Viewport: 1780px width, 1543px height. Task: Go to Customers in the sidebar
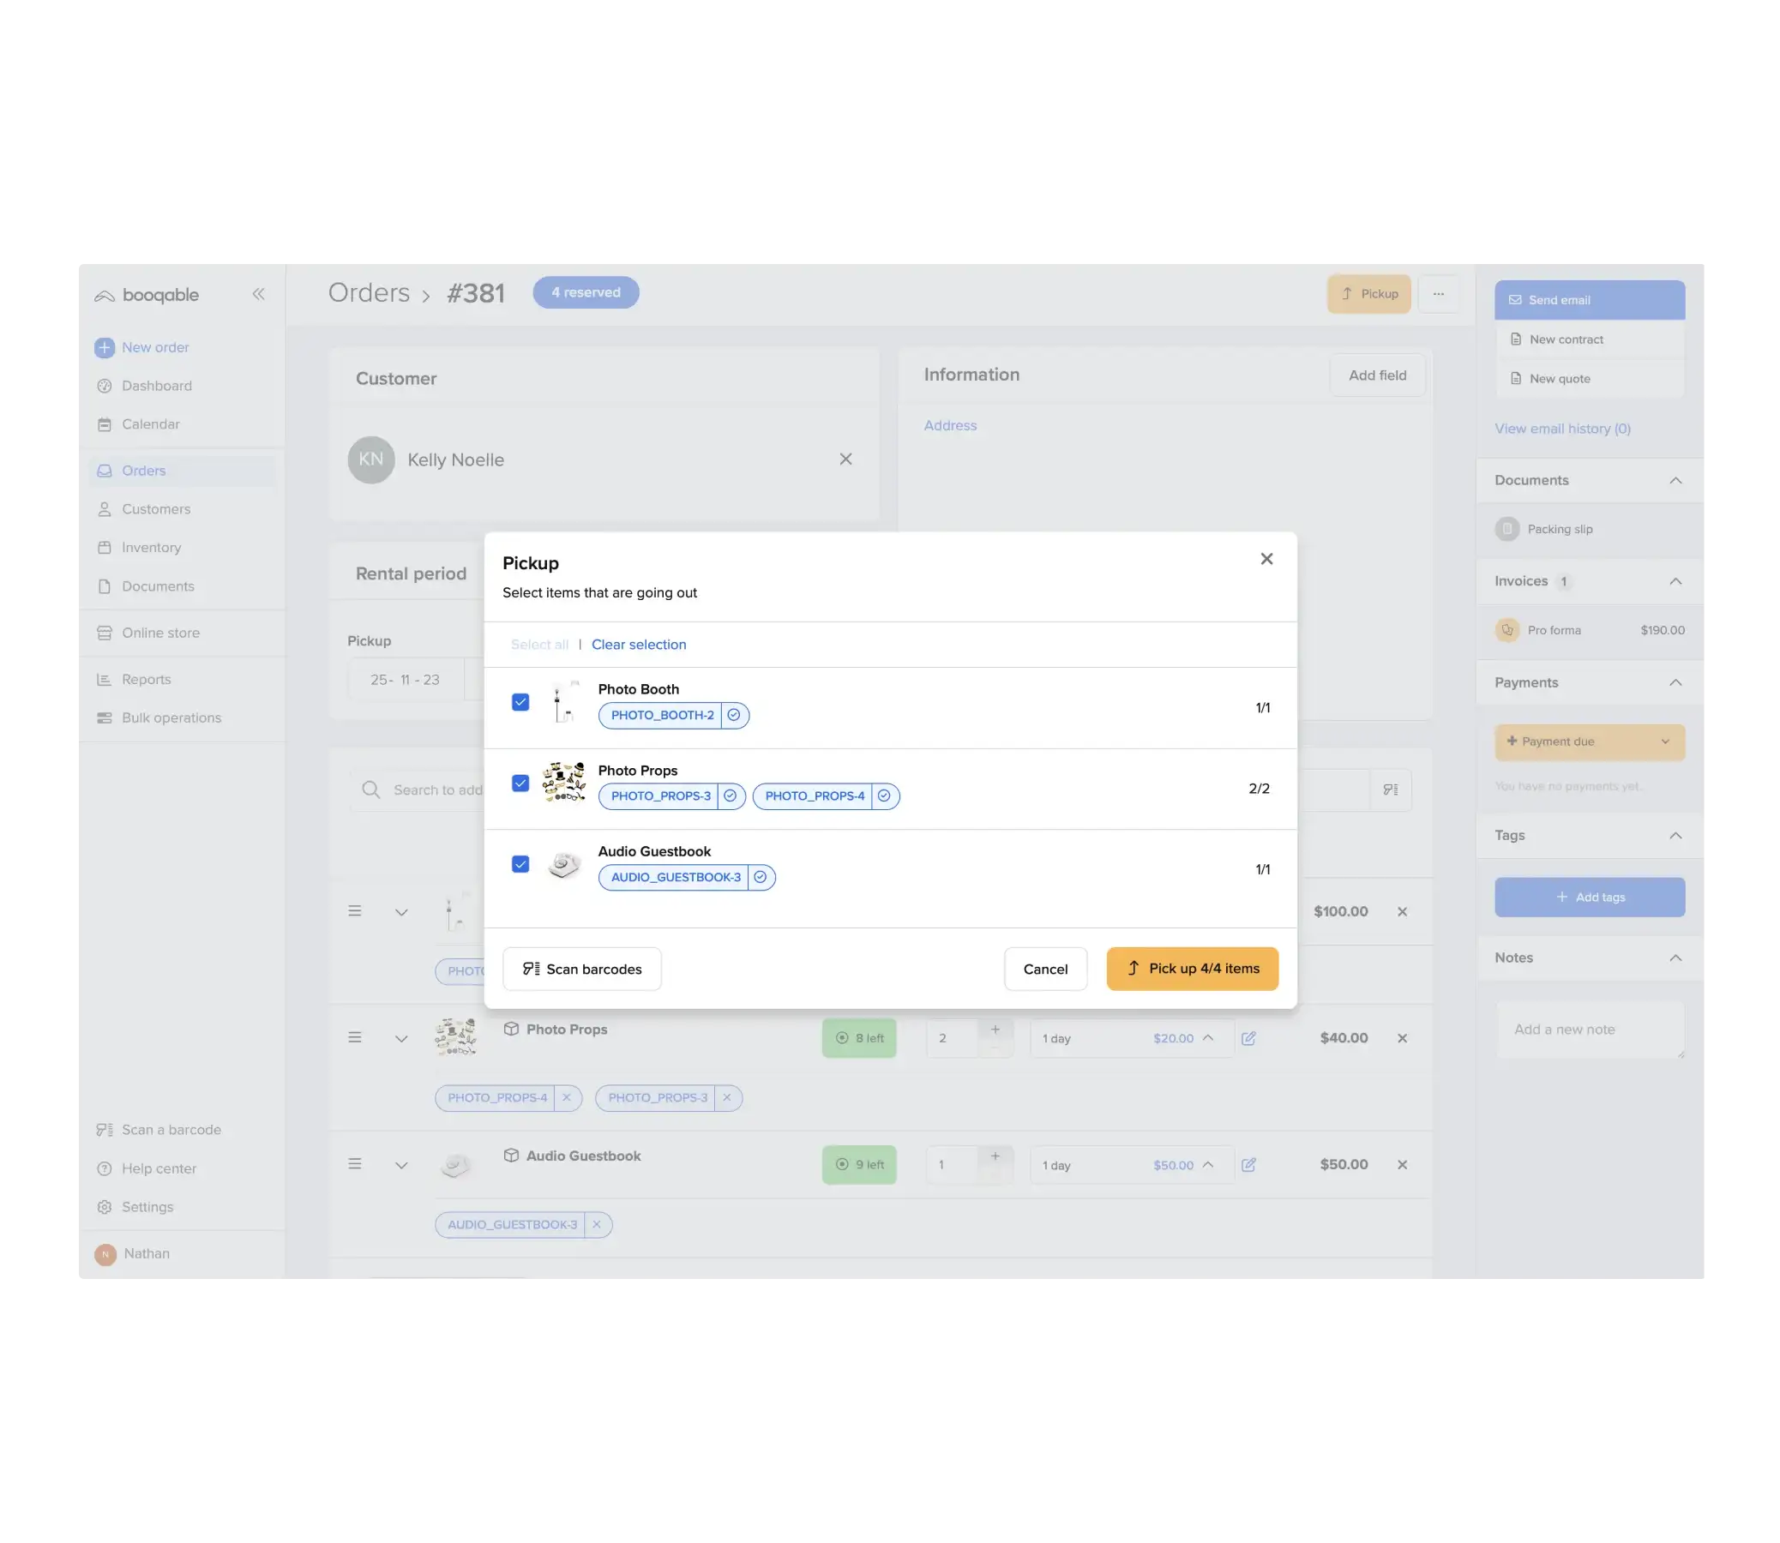pos(156,509)
